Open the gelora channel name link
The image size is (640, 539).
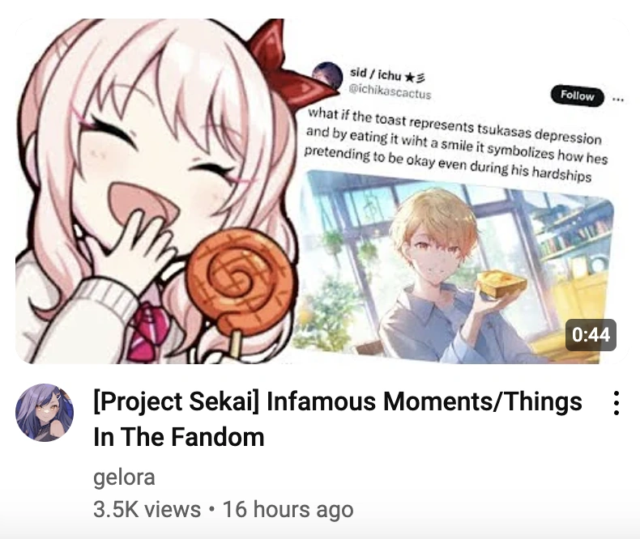[124, 477]
